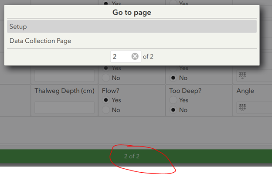Select Yes under the Flow? label

tap(106, 100)
